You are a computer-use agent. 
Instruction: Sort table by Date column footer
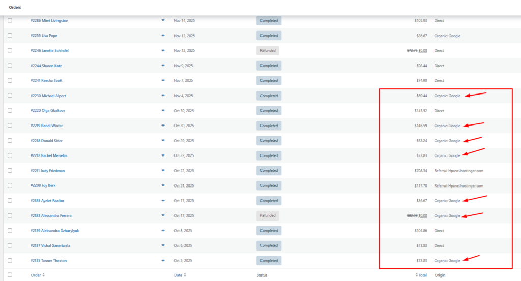point(180,275)
